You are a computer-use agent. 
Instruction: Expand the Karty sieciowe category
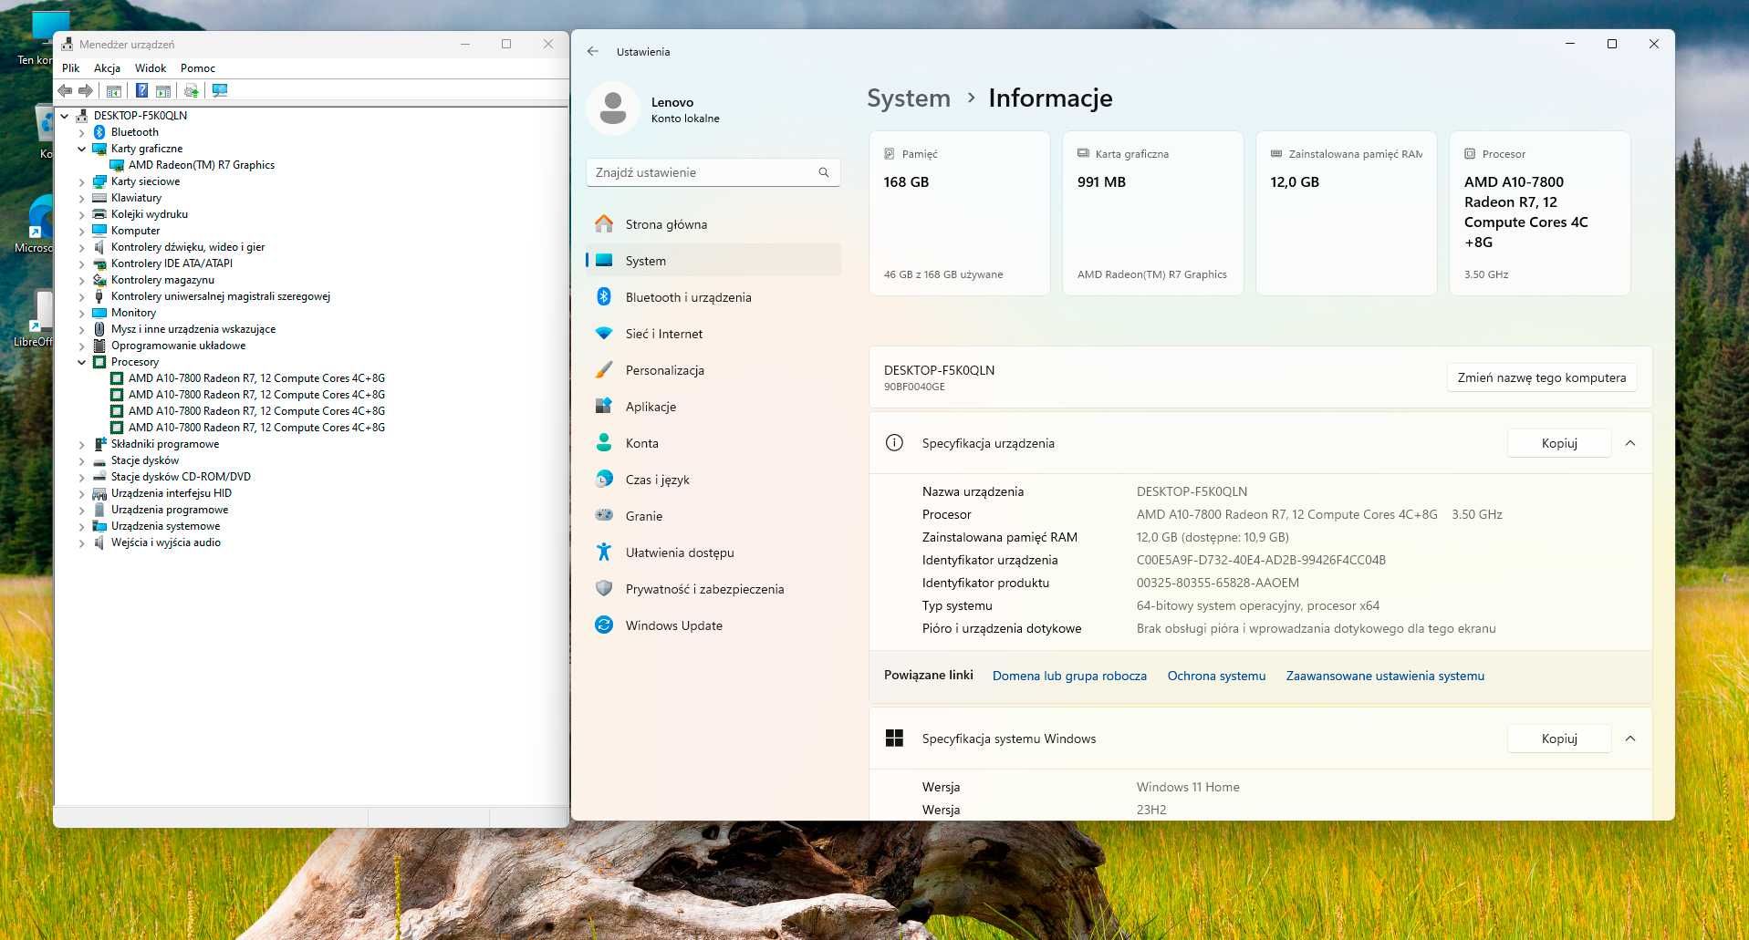(x=82, y=182)
